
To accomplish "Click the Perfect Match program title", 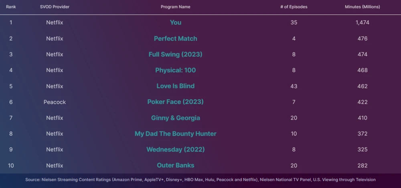I will point(175,38).
